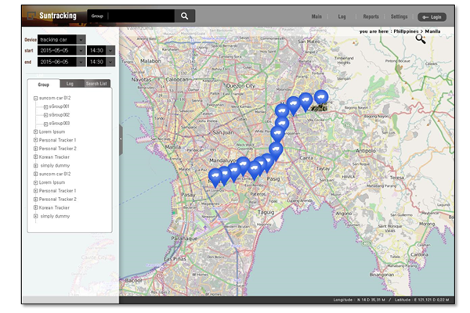Click the search magnifier button in header

[185, 16]
